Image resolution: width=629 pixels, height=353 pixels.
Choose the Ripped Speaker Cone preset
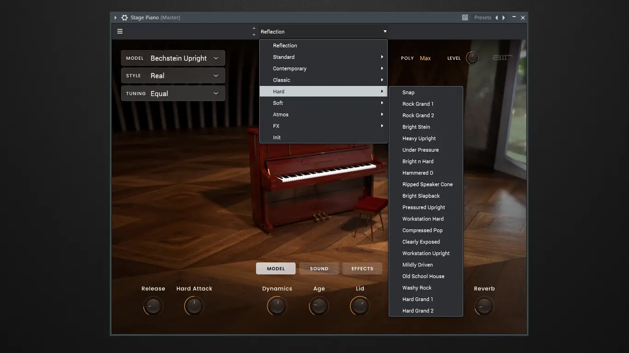(x=428, y=184)
